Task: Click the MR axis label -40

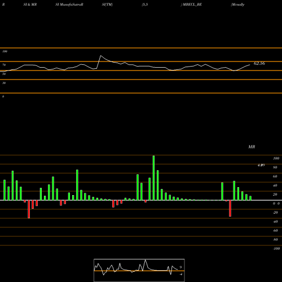Action: tap(275, 222)
